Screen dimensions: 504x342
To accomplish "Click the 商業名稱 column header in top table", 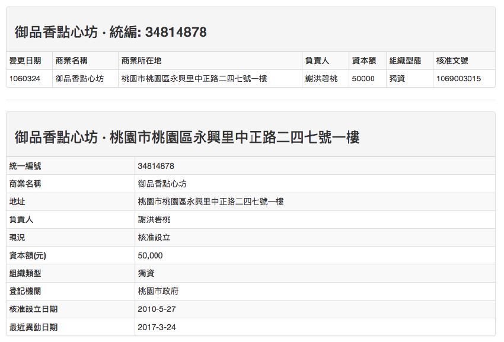I will 71,60.
